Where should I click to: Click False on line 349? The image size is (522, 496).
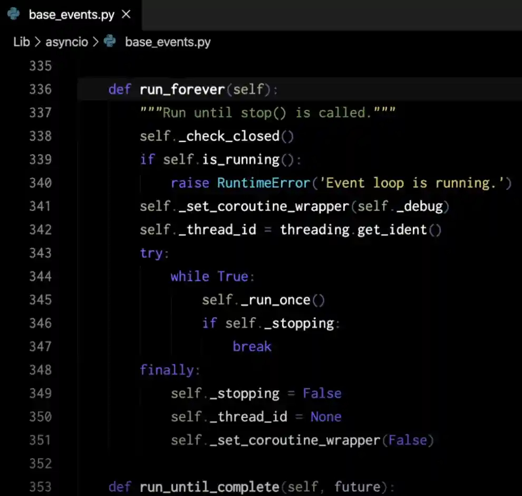322,394
